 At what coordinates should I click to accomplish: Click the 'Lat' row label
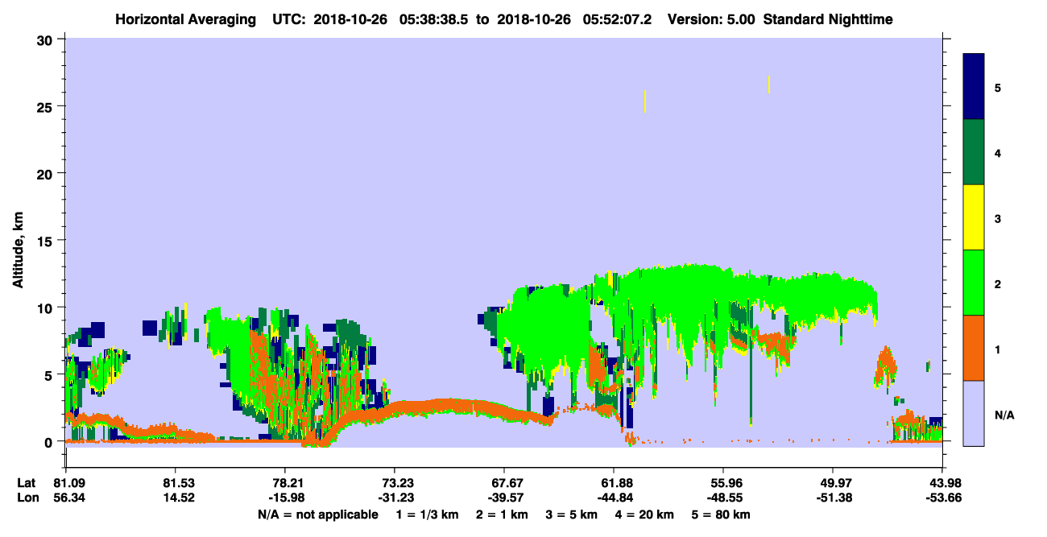pos(26,483)
